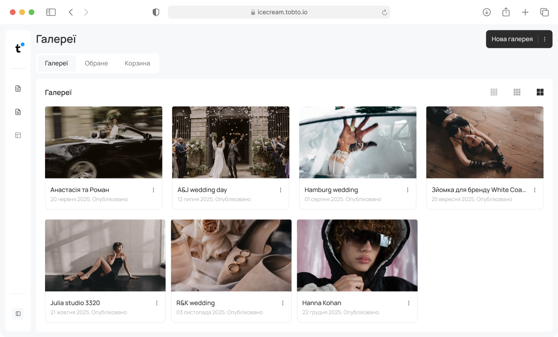This screenshot has height=337, width=558.
Task: Open the A&J wedding day gallery title
Action: tap(202, 190)
